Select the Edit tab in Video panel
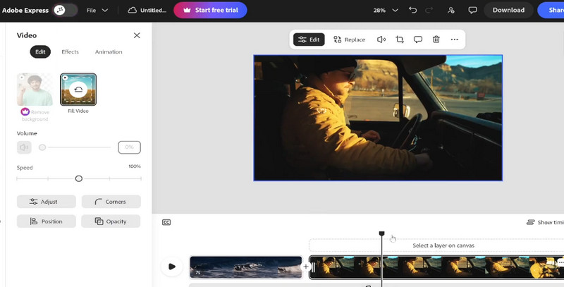This screenshot has height=287, width=564. (x=40, y=51)
